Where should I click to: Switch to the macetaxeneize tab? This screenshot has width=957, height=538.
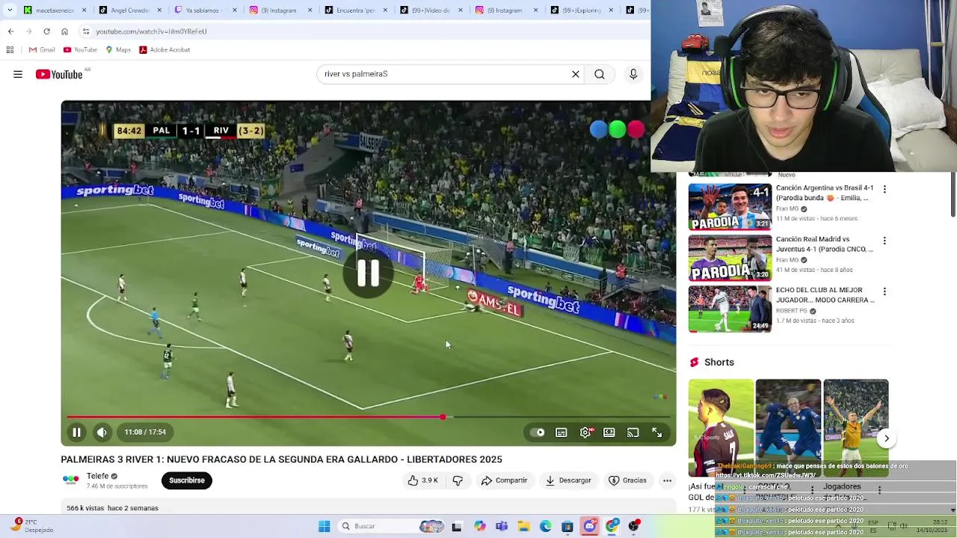click(54, 10)
